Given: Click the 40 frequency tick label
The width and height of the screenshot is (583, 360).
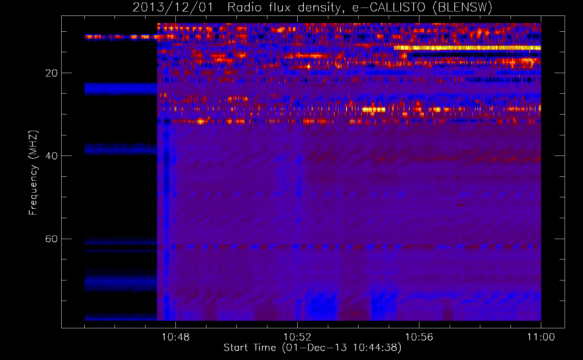Looking at the screenshot, I should (x=52, y=156).
